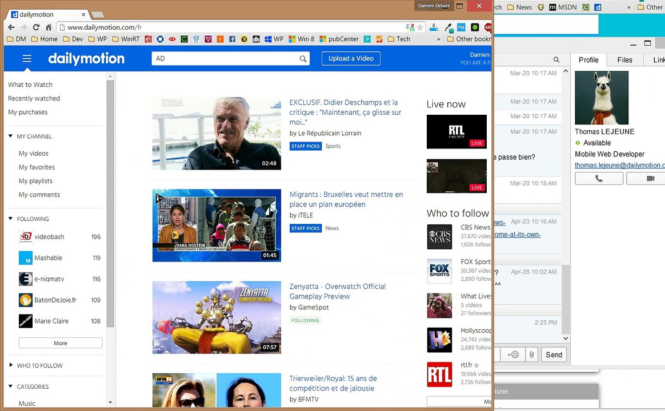Start a voice call with Thomas Lejeune
665x411 pixels.
599,178
